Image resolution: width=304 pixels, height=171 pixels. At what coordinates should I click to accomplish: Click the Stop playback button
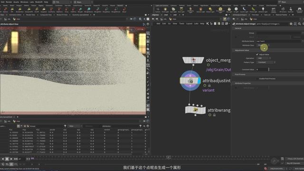point(7,159)
